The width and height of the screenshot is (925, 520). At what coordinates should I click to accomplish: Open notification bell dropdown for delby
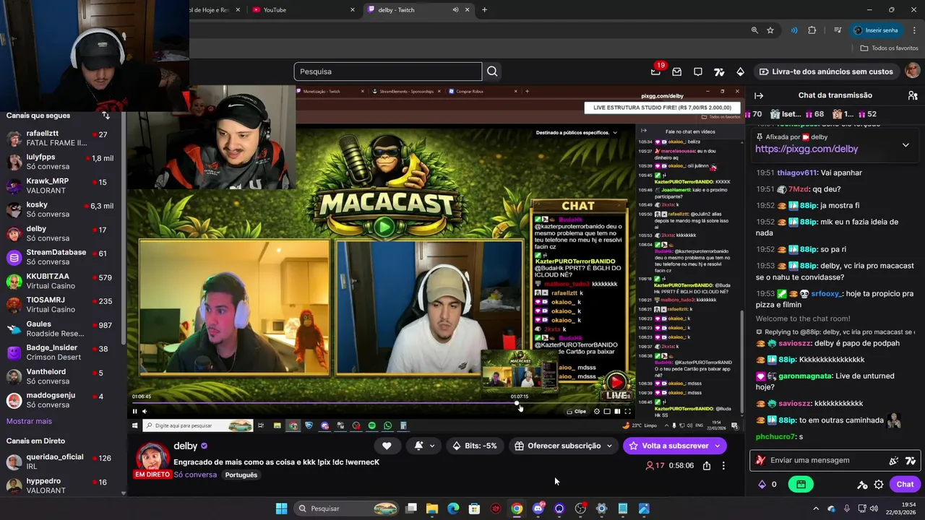424,446
